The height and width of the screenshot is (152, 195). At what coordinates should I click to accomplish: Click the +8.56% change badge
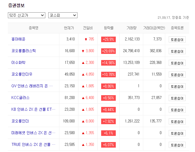[x=108, y=98]
